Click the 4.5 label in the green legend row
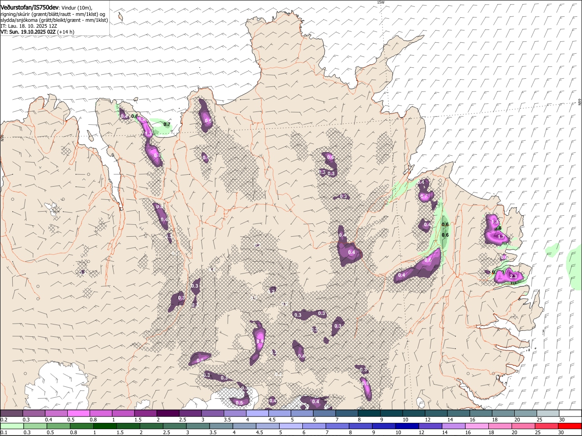 click(260, 432)
